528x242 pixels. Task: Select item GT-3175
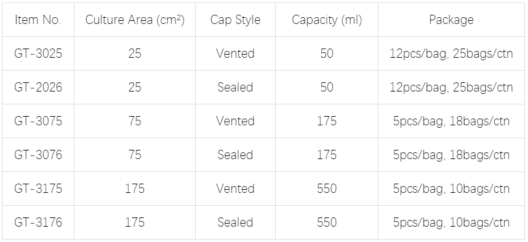click(38, 189)
